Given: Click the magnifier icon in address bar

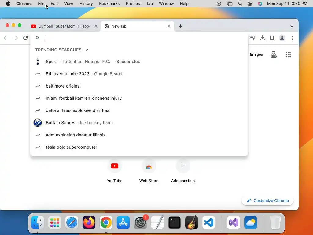Looking at the screenshot, I should (38, 38).
